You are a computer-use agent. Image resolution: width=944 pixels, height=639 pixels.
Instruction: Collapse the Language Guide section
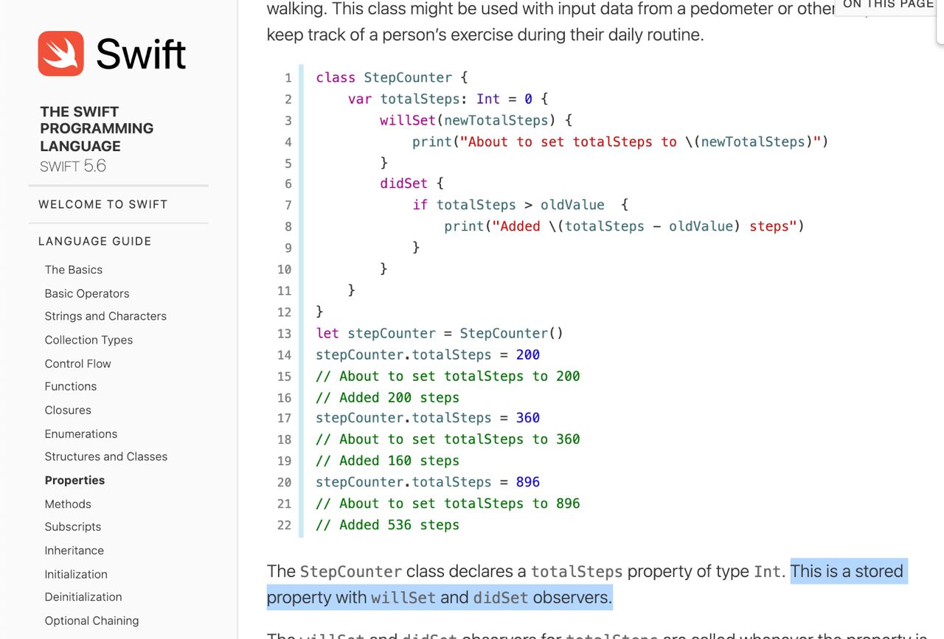point(94,241)
